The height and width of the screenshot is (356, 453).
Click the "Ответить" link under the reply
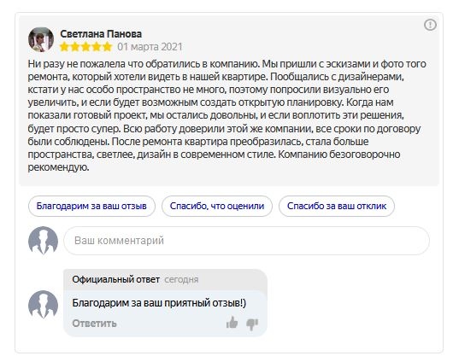tap(94, 324)
